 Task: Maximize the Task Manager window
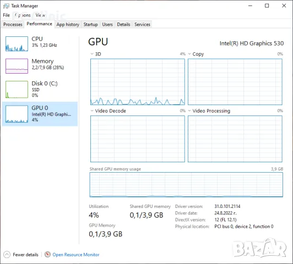267,6
